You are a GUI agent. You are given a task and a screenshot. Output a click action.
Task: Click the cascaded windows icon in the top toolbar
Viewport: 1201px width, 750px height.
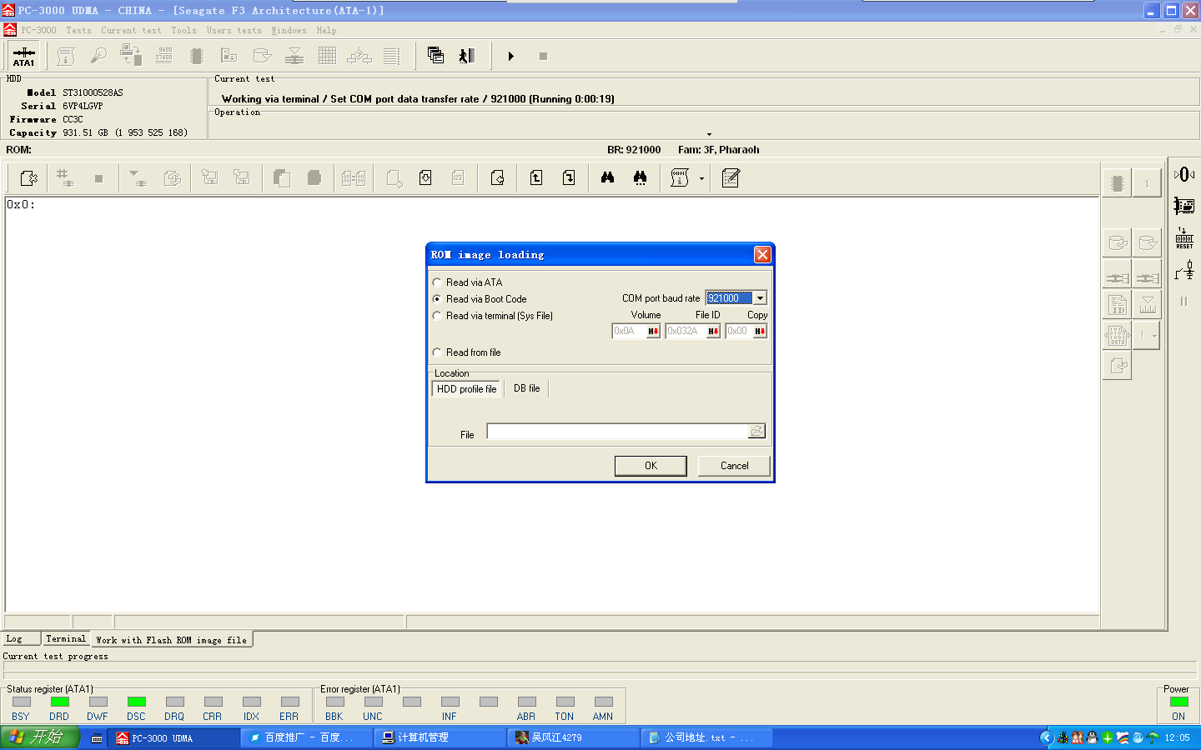435,56
